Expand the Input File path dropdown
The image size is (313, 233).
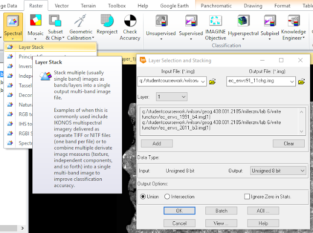tap(203, 82)
